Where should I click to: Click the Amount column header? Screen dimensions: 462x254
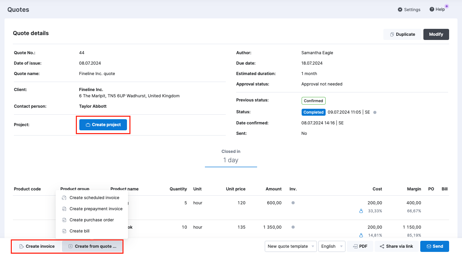point(273,189)
